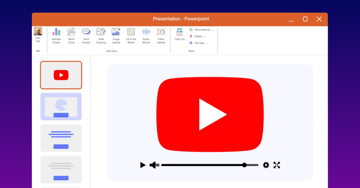Insert a Word Cloud activity
The image size is (360, 188).
[x=71, y=36]
